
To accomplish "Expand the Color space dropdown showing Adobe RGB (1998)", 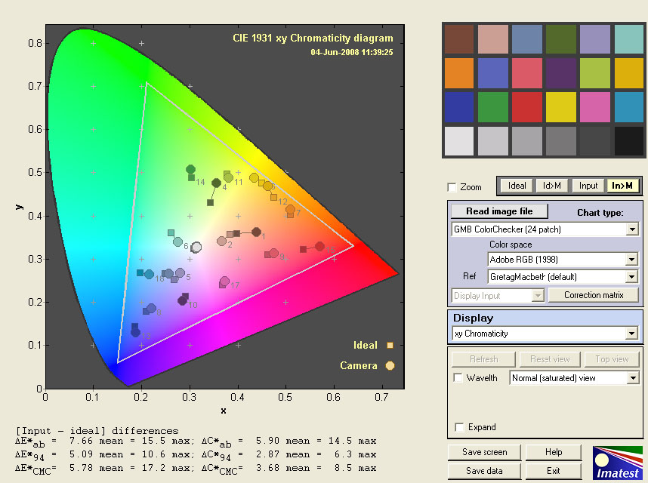I will coord(631,260).
